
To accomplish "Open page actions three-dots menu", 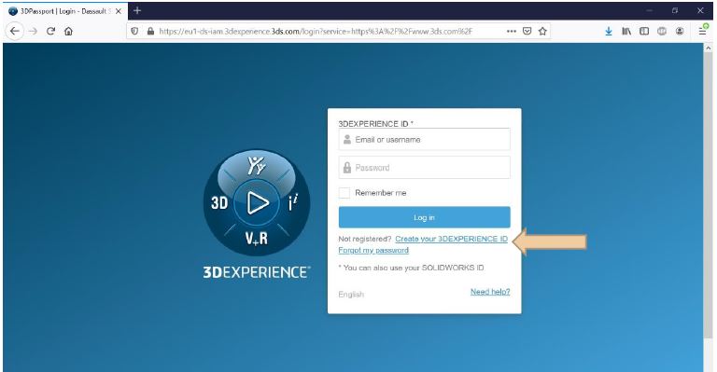I will tap(512, 31).
